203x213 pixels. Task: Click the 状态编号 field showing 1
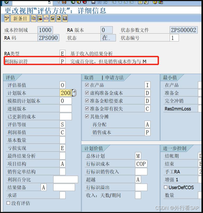point(174,38)
